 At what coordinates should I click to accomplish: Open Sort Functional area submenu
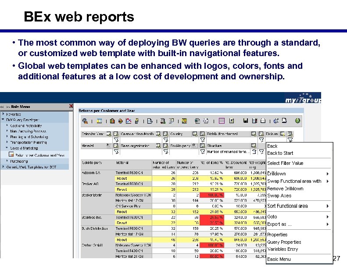click(298, 206)
